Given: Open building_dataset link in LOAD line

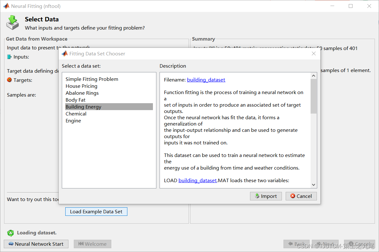Looking at the screenshot, I should click(x=198, y=181).
